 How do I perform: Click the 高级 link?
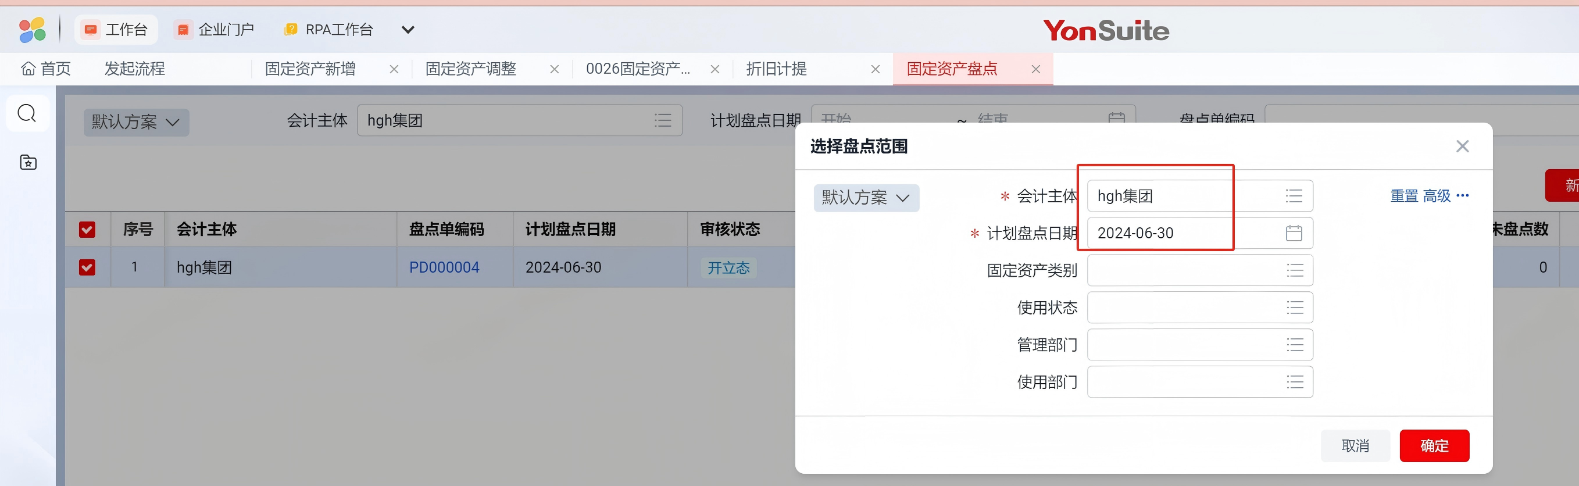1437,196
